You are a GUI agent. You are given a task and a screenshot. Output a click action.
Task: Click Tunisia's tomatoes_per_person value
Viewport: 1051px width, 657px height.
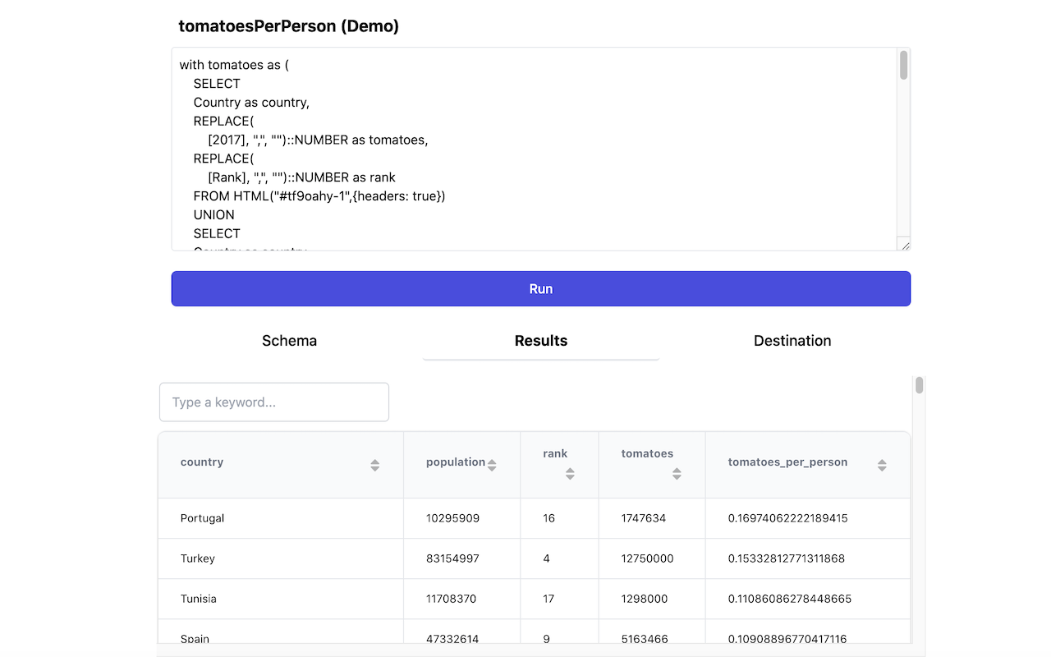pyautogui.click(x=789, y=599)
